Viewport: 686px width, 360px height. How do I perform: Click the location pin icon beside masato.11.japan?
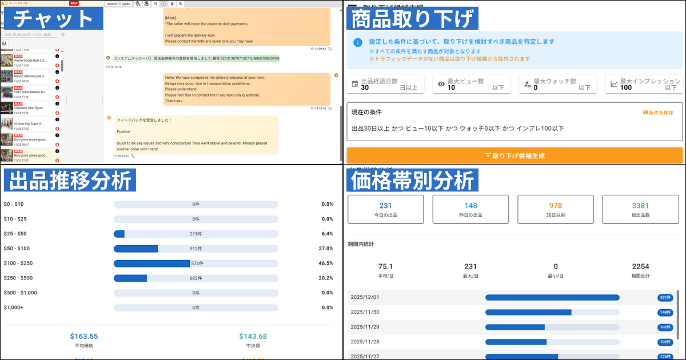[138, 3]
